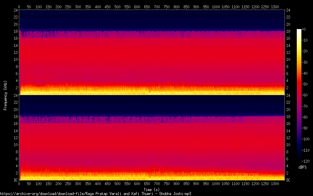Click the archive.org source URL text
Image resolution: width=313 pixels, height=196 pixels.
[x=95, y=194]
